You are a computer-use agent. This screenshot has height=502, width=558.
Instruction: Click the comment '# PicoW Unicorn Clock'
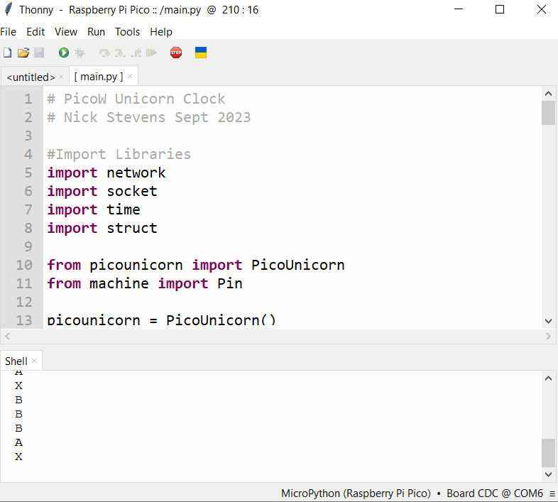[136, 99]
